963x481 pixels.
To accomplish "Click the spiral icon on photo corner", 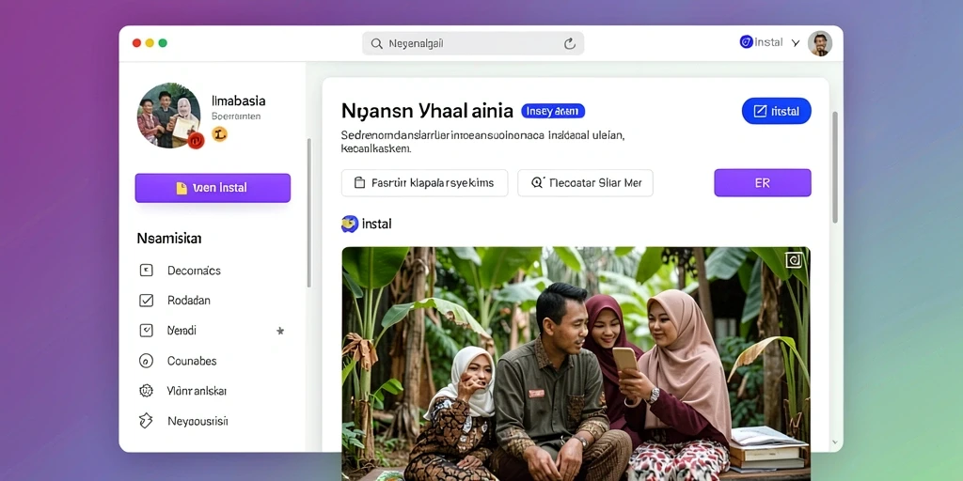I will [794, 260].
